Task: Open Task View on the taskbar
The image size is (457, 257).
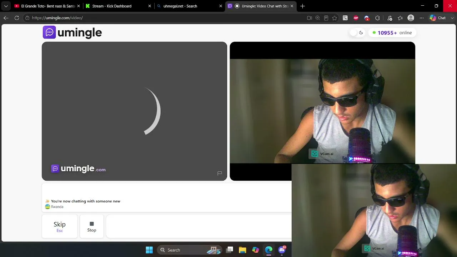Action: pyautogui.click(x=230, y=250)
